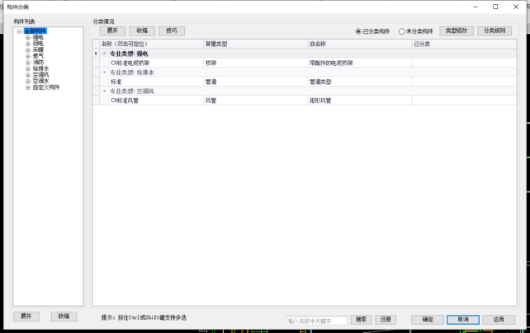This screenshot has width=530, height=333.
Task: Open 类型修改 dialog
Action: tap(456, 30)
